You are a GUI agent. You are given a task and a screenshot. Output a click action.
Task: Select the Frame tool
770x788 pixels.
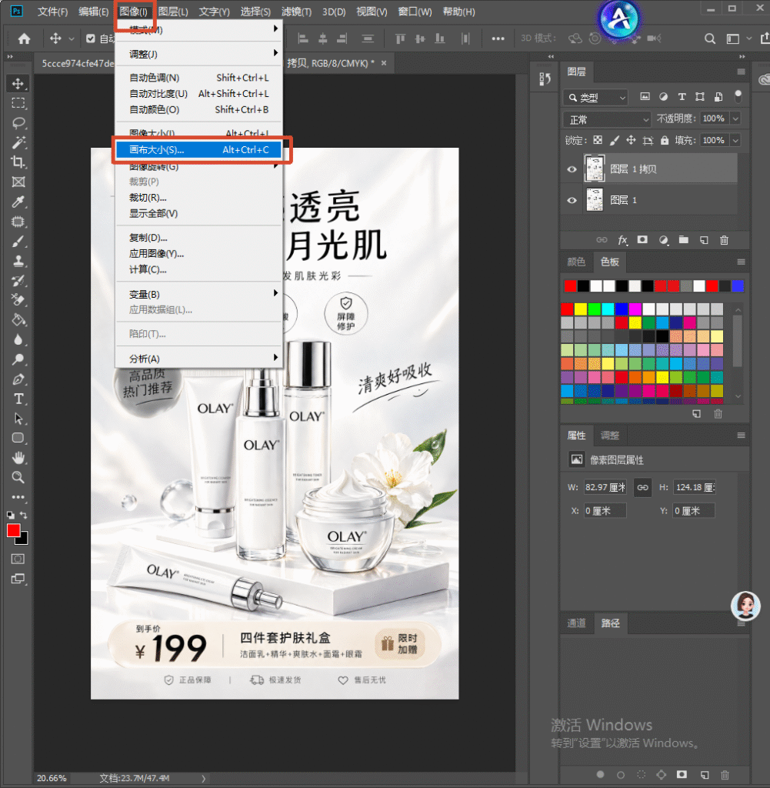tap(18, 182)
